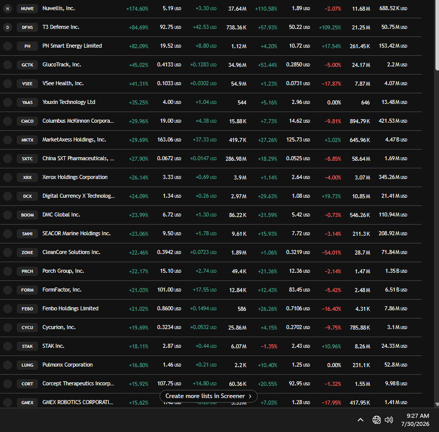This screenshot has height=432, width=439.
Task: Open Fenbo Holdings Limited link
Action: point(70,308)
